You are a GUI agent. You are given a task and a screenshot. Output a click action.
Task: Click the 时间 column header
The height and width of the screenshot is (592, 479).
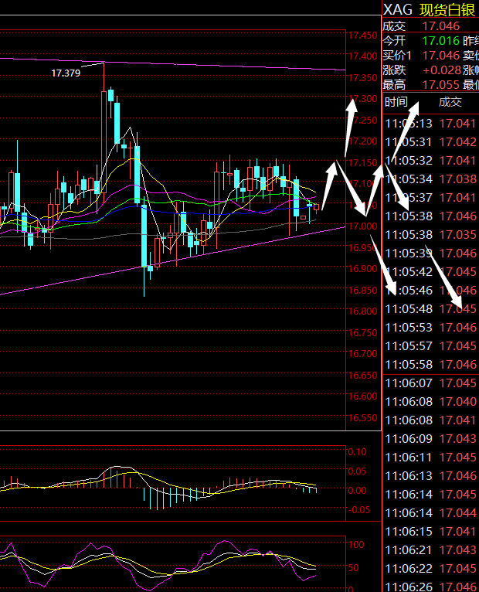(396, 102)
